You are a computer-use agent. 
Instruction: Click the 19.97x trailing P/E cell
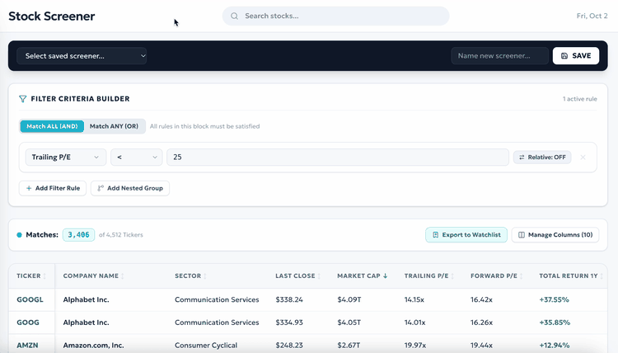(x=415, y=346)
